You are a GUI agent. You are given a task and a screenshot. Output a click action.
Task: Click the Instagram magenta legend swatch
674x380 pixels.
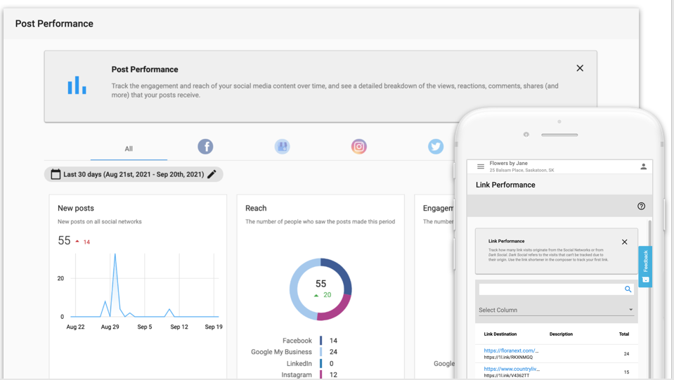click(320, 374)
